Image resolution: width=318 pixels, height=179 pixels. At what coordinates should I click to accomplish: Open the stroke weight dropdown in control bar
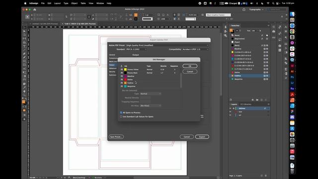[154, 15]
